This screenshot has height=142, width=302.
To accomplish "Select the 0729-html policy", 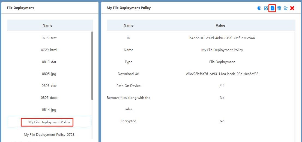I will click(49, 50).
